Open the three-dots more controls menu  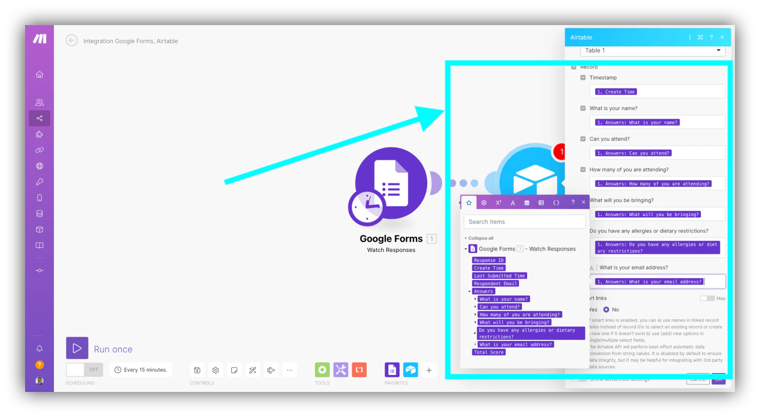tap(290, 370)
